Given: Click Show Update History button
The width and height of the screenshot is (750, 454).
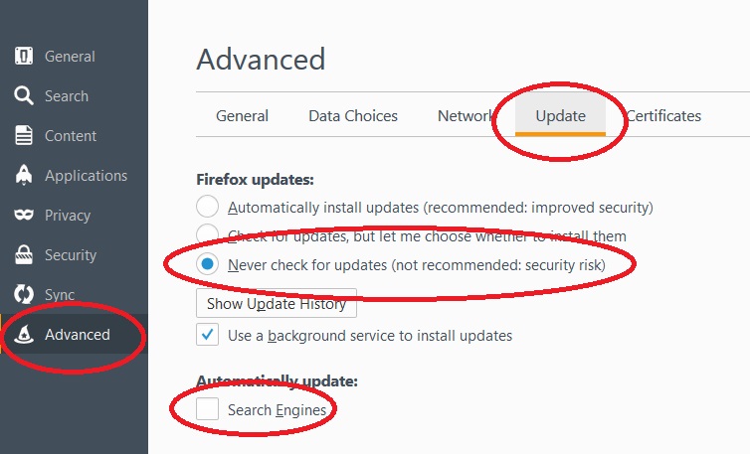Looking at the screenshot, I should click(x=277, y=304).
